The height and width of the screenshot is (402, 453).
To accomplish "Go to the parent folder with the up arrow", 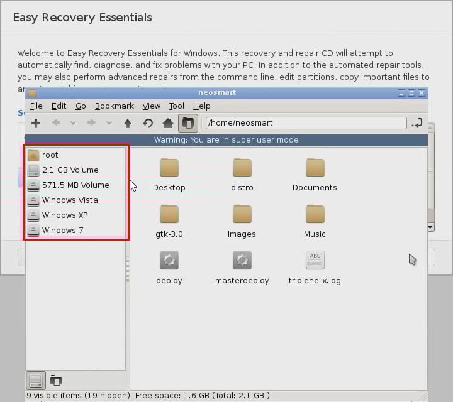I will (128, 123).
